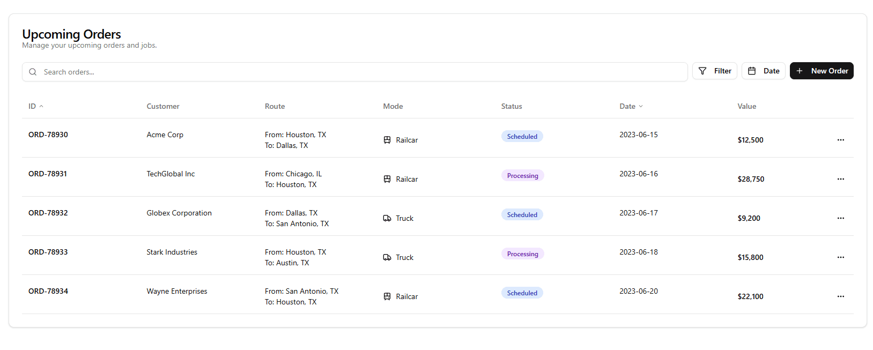Click customer TechGlobal Inc

[171, 174]
